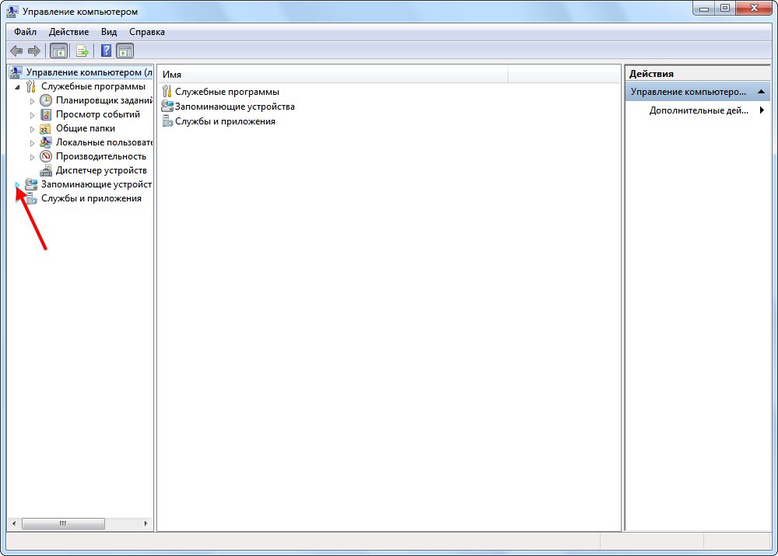Click the tree scrollbar right arrow
Screen dimensions: 778x556
point(146,523)
